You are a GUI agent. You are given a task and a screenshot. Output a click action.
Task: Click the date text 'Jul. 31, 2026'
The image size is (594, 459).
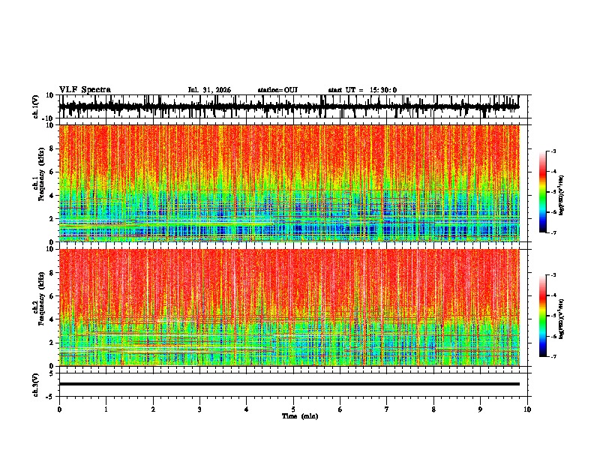(x=209, y=90)
